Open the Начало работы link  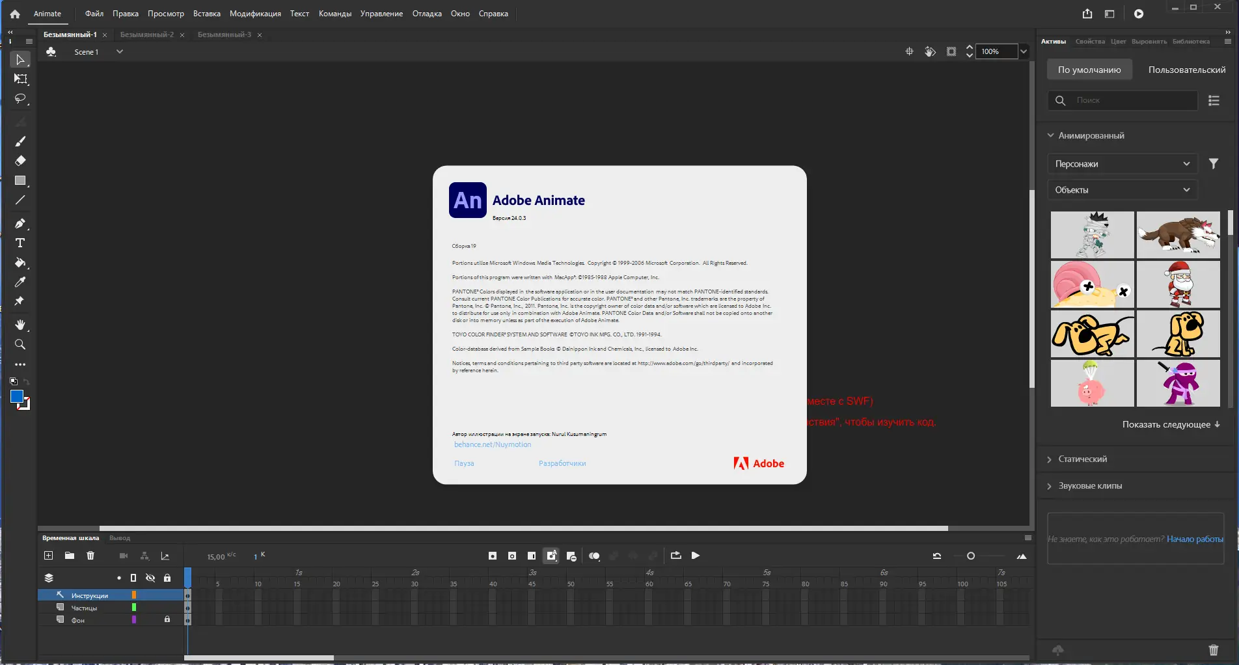(x=1195, y=539)
